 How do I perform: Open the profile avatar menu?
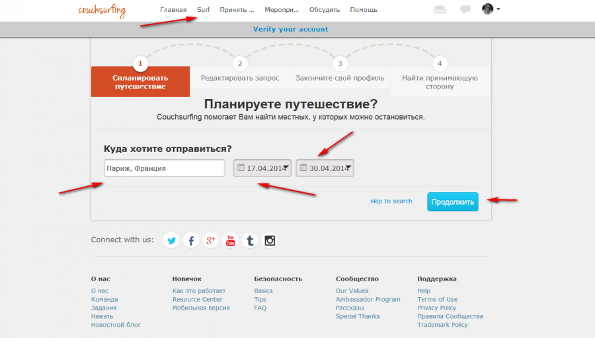pyautogui.click(x=491, y=9)
